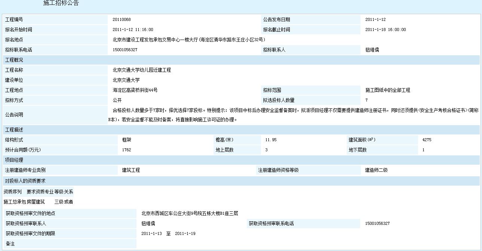
Task: Click the 工程概况 section header
Action: pos(14,60)
